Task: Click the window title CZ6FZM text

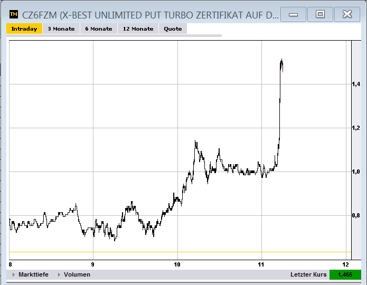Action: pos(150,15)
